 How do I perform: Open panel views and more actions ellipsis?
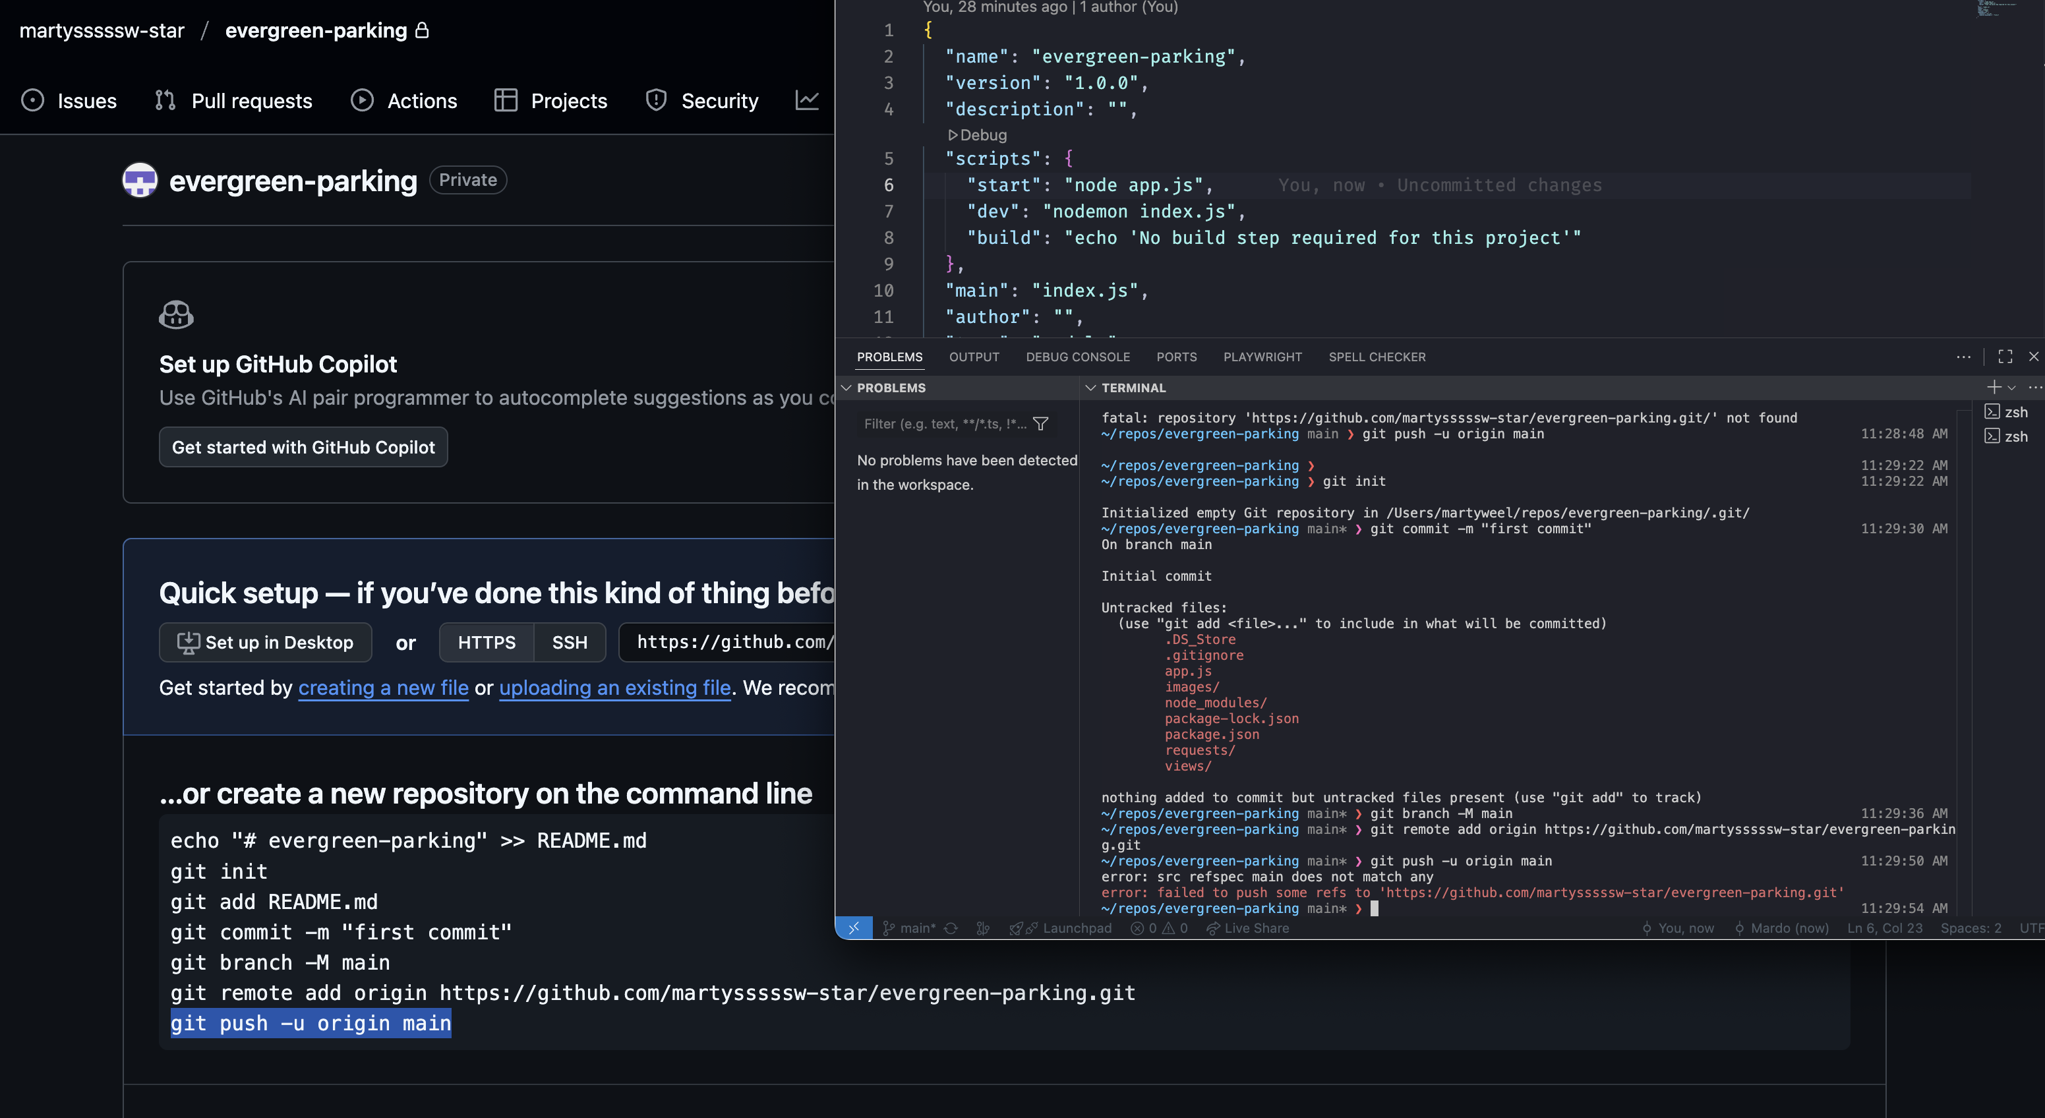coord(1963,357)
